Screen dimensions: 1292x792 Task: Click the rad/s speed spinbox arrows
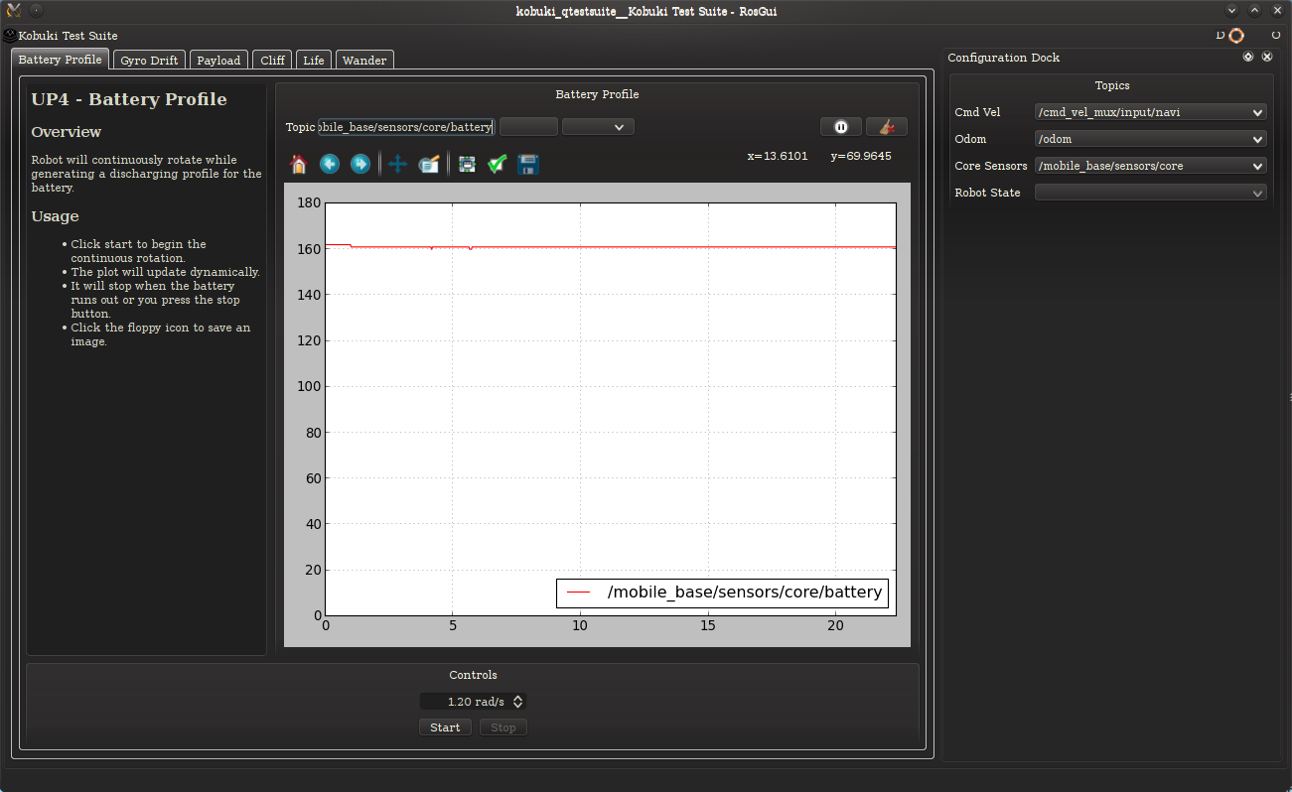click(x=517, y=702)
